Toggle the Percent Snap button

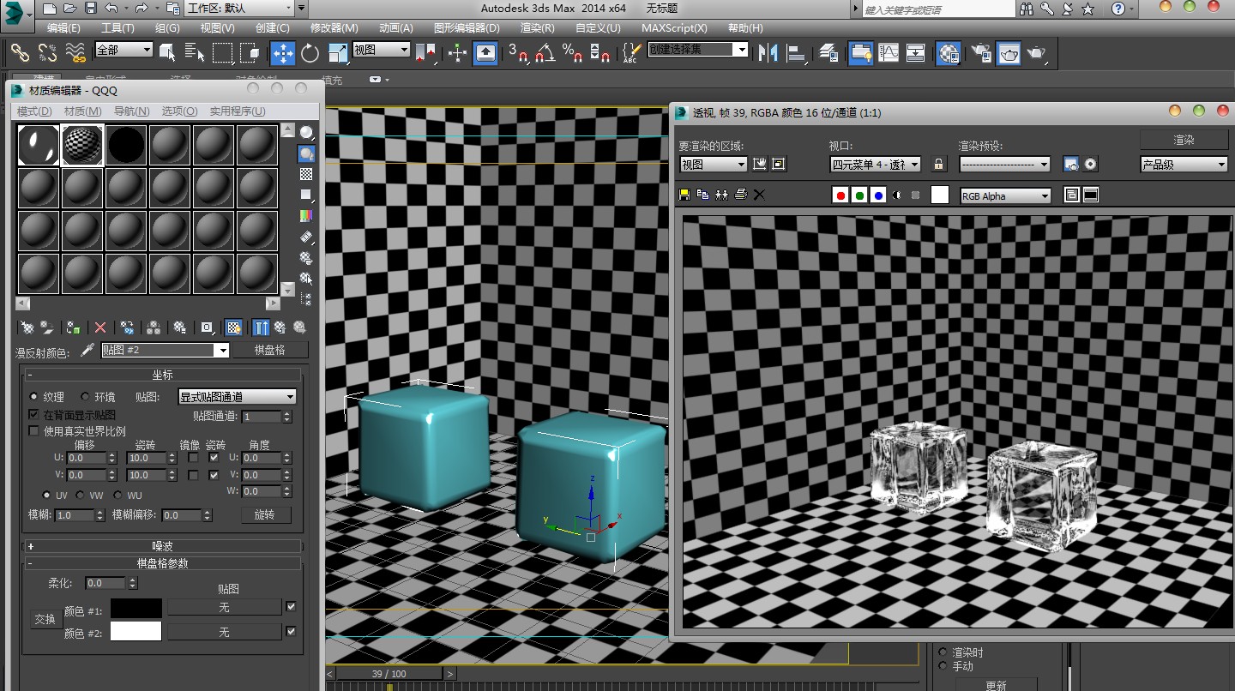572,53
